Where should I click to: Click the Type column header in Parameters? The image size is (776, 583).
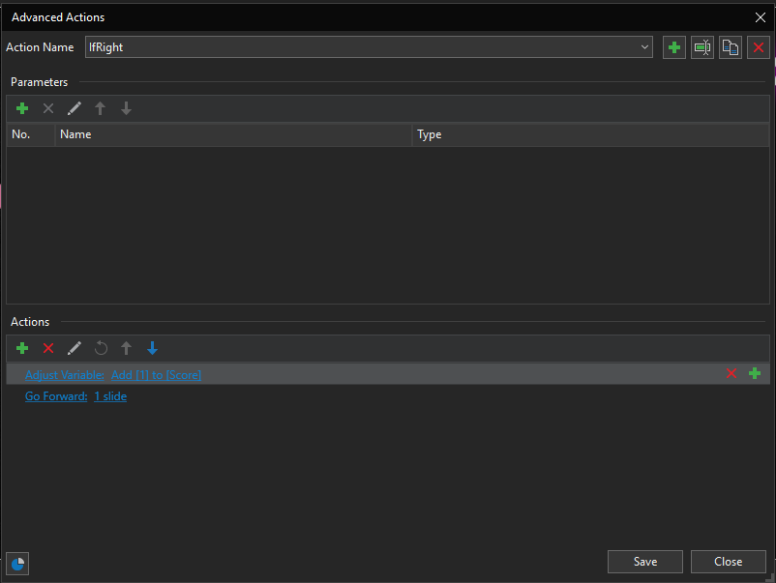(591, 134)
